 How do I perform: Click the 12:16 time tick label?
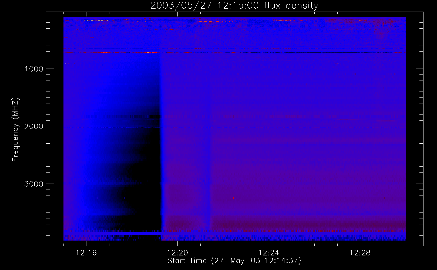point(86,253)
